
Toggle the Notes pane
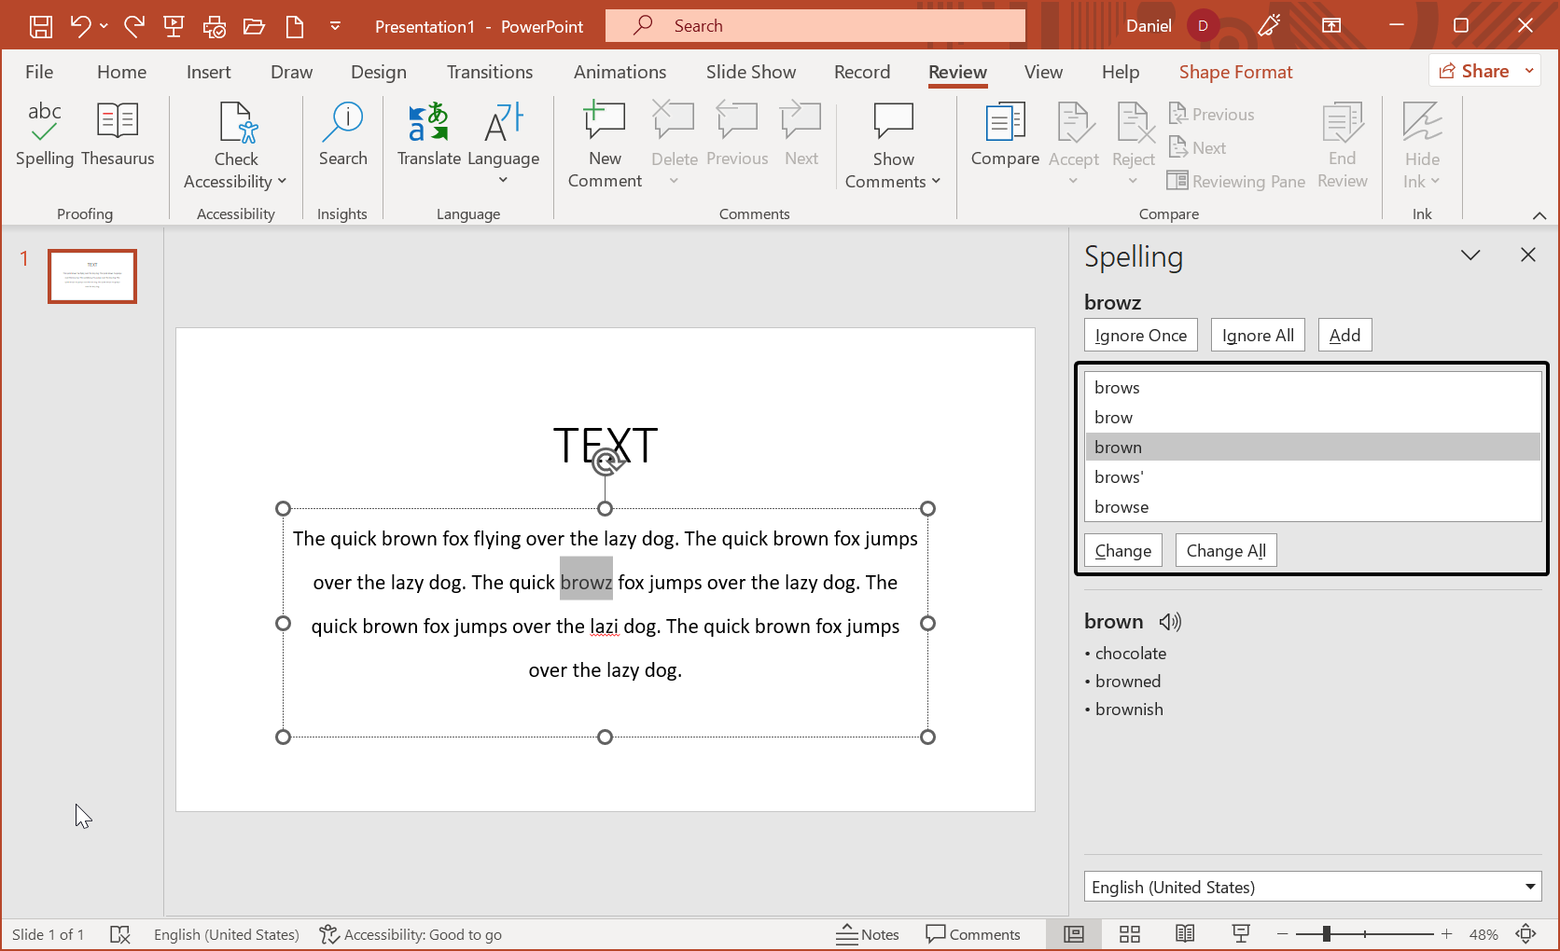(x=868, y=934)
